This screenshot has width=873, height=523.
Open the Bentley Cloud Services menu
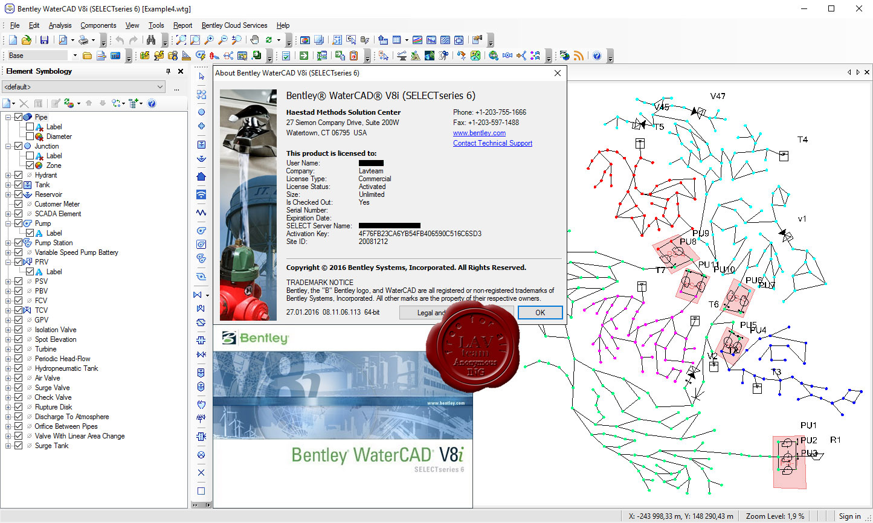234,25
